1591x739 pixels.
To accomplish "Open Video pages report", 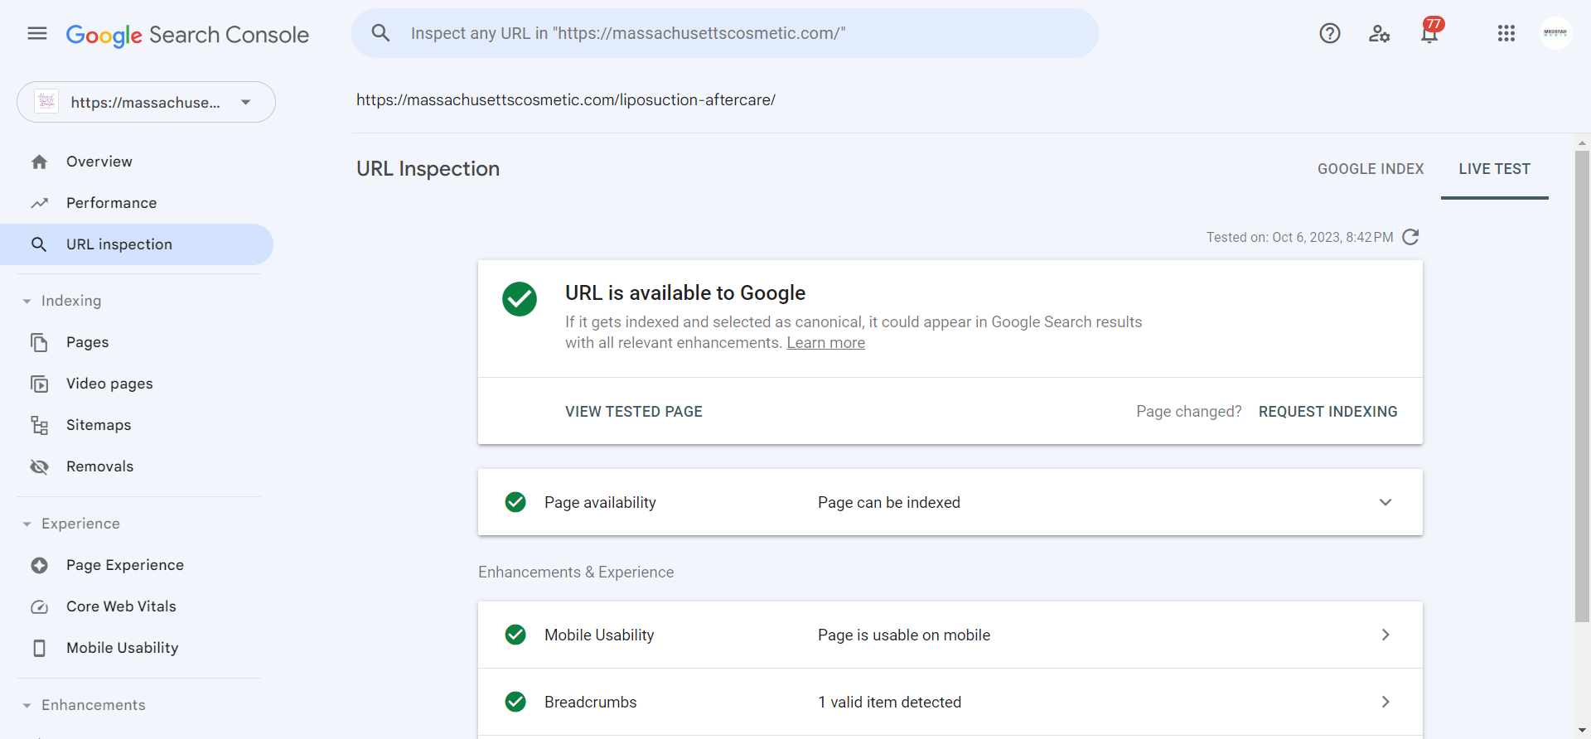I will point(109,384).
